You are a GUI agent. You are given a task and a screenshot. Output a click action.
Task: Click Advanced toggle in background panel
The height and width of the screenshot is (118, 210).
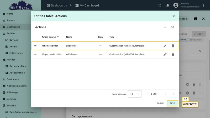(183, 19)
